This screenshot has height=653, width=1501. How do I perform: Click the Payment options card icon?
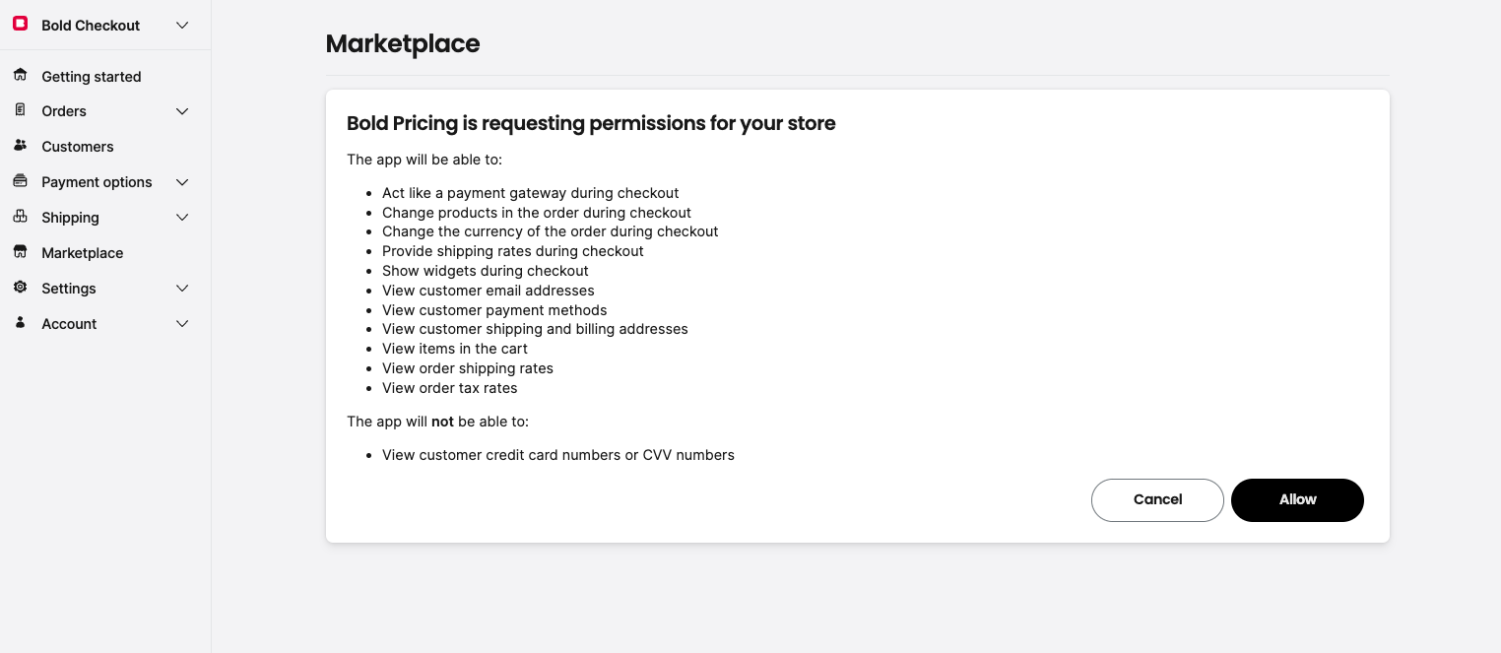[x=20, y=181]
